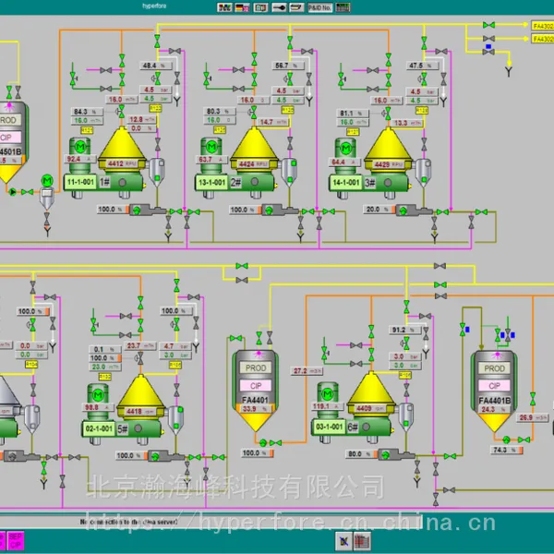The image size is (554, 554).
Task: Select the motor M of separator 3#
Action: pos(345,148)
